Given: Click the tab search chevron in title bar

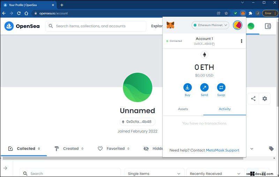Looking at the screenshot, I should pyautogui.click(x=242, y=3).
